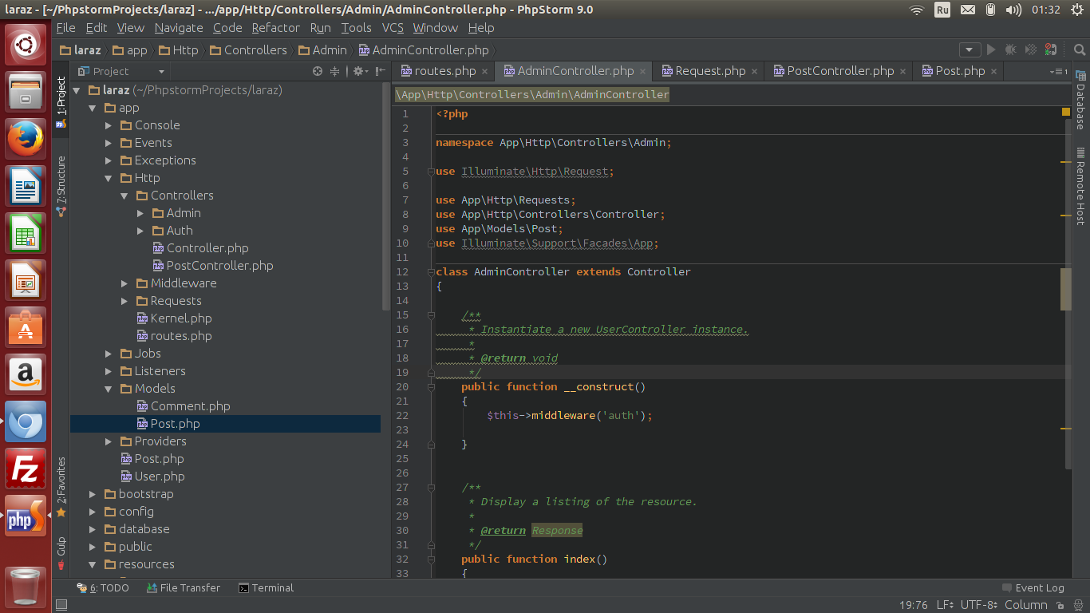Image resolution: width=1090 pixels, height=613 pixels.
Task: Switch to Request.php tab
Action: click(x=710, y=71)
